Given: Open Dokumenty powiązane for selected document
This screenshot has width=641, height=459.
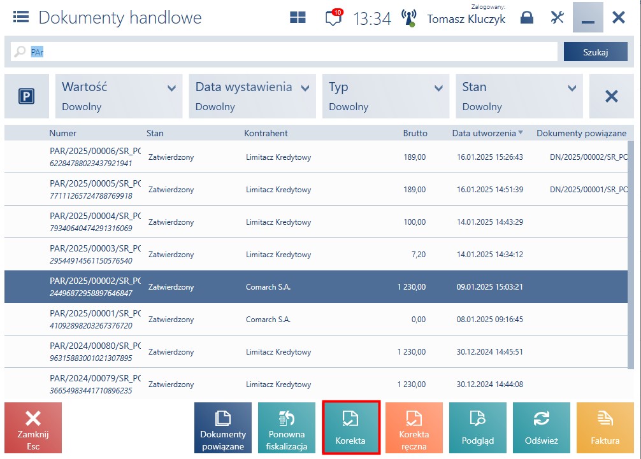Looking at the screenshot, I should tap(223, 428).
